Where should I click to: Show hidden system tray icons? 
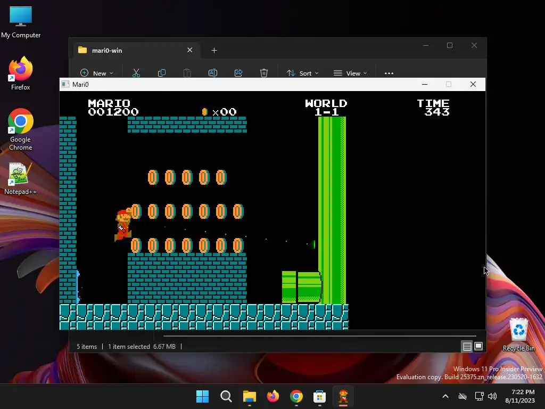(445, 396)
